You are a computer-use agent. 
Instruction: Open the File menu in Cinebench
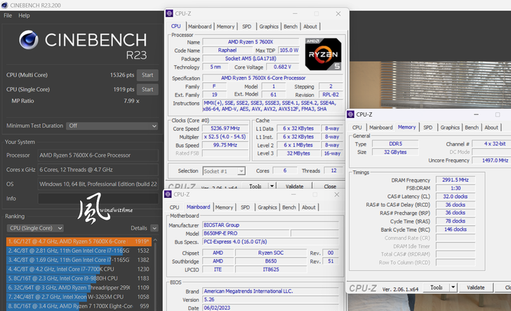(8, 15)
